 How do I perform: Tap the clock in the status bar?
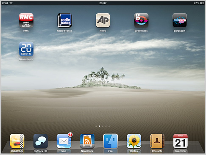(x=103, y=3)
